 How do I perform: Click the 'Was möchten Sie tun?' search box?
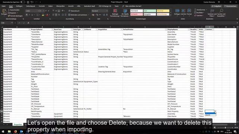(131, 6)
